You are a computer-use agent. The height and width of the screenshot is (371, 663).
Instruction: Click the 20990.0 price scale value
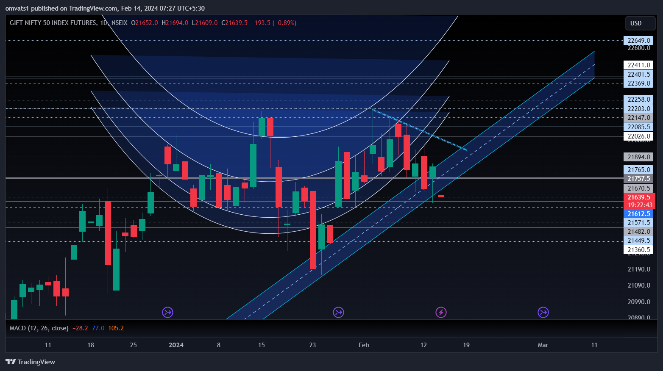pyautogui.click(x=639, y=302)
